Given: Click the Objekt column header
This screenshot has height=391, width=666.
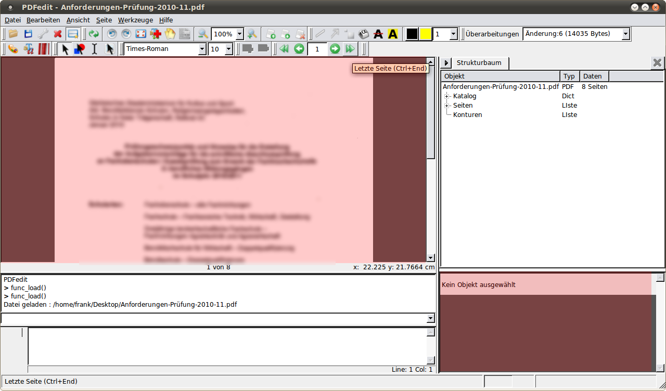Looking at the screenshot, I should [499, 76].
